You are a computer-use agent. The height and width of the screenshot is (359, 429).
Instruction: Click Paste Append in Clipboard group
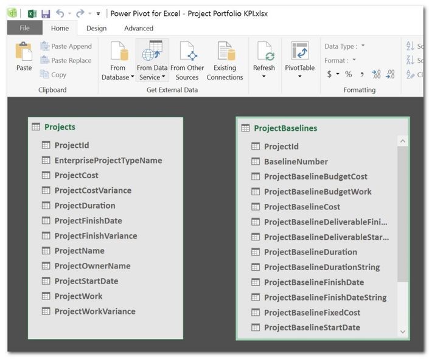(x=66, y=46)
